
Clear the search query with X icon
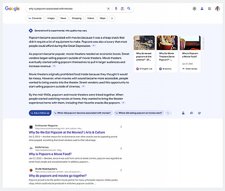coord(108,9)
